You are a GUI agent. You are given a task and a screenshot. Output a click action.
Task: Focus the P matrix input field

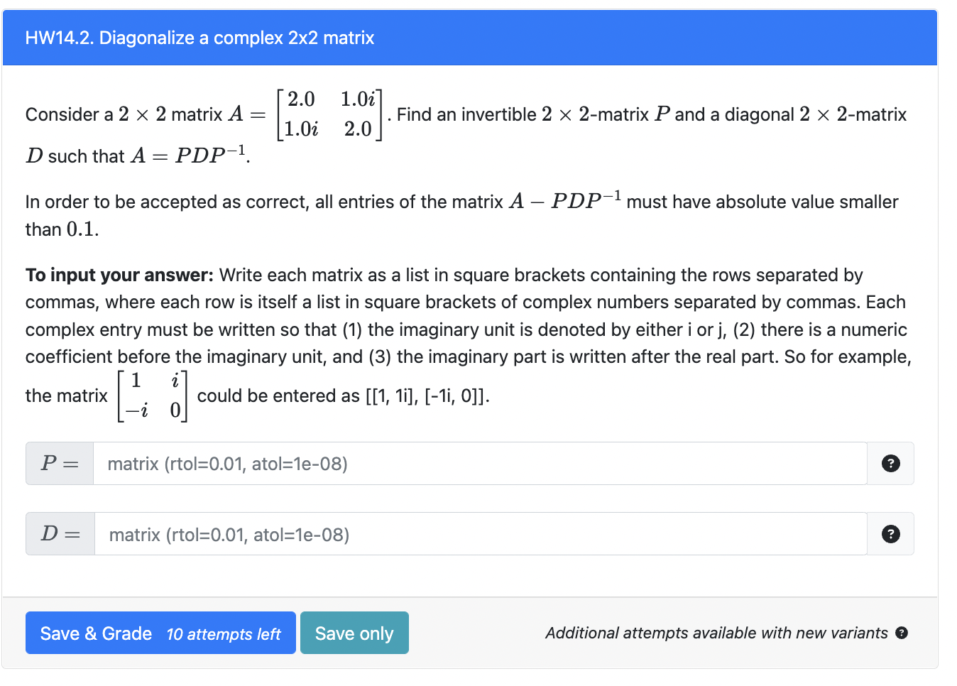tap(426, 463)
